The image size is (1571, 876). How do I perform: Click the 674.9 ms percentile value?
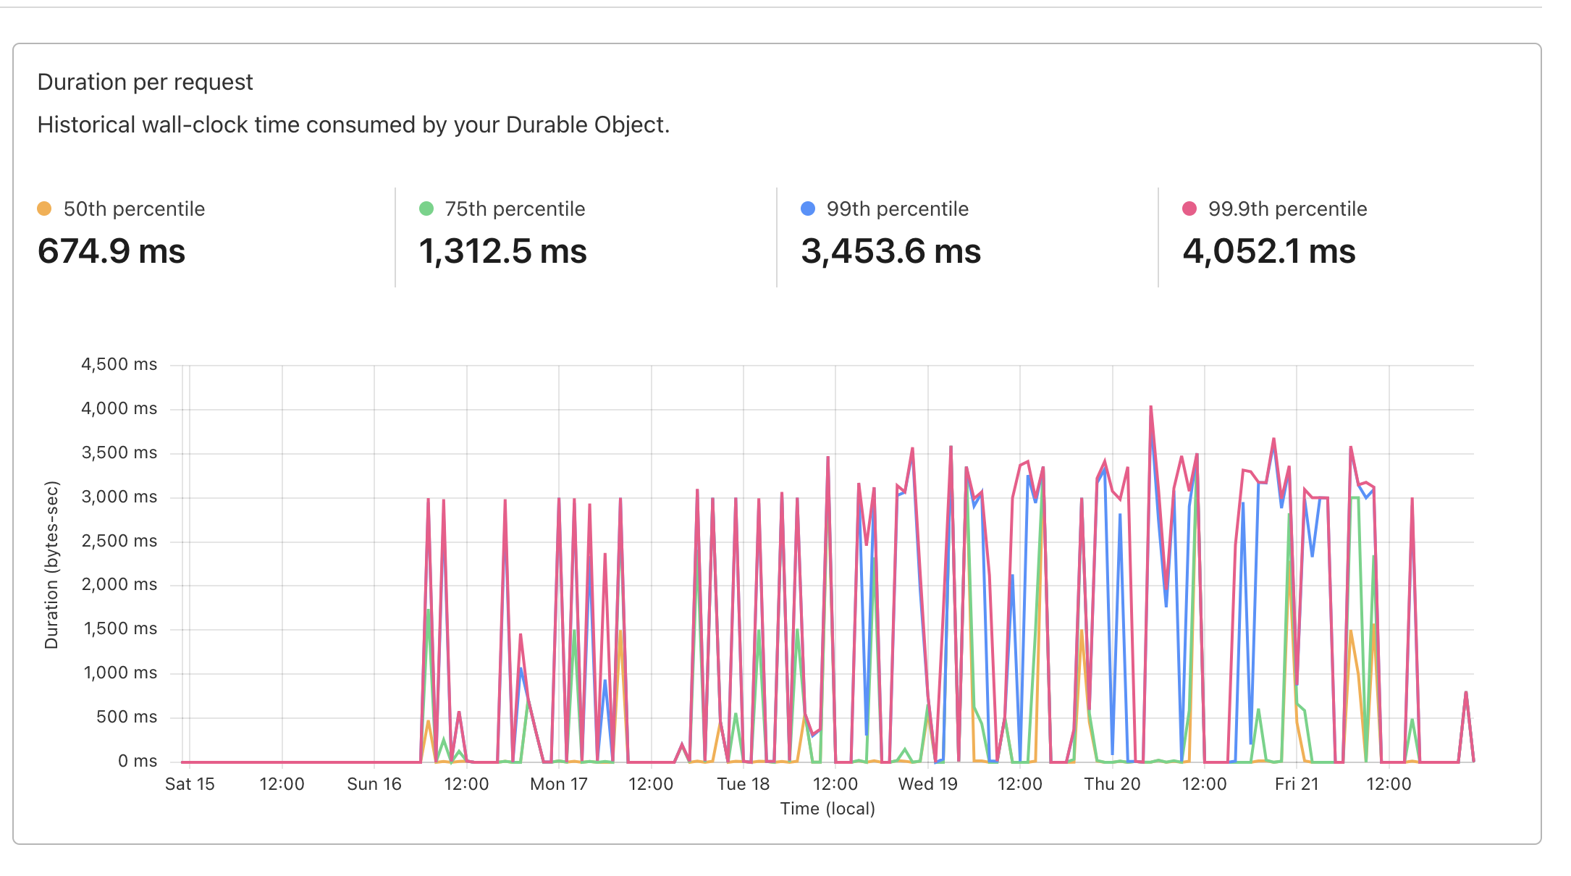coord(111,252)
